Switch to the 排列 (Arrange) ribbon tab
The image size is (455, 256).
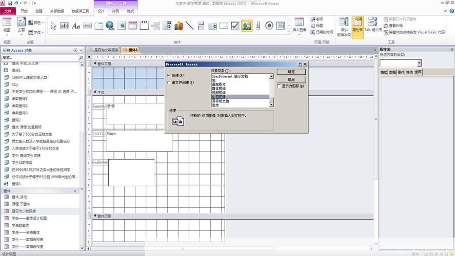click(115, 11)
